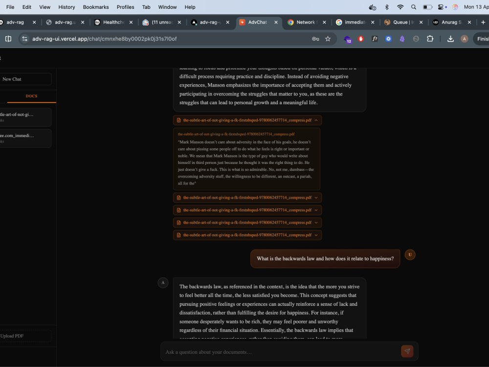Start a New Chat

[x=25, y=79]
